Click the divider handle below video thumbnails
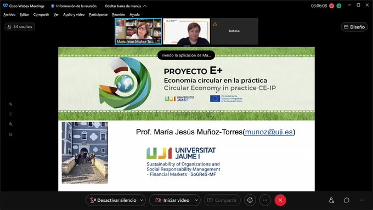The height and width of the screenshot is (210, 373). point(187,46)
